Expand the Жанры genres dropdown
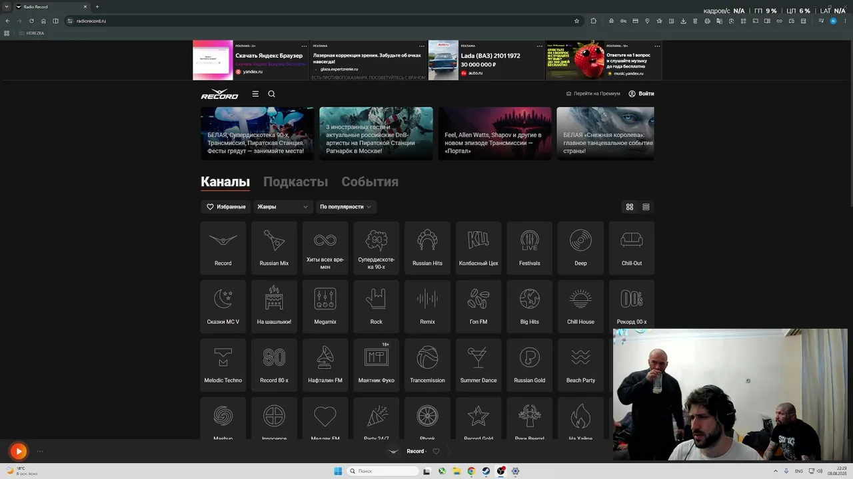The height and width of the screenshot is (479, 853). [x=283, y=207]
